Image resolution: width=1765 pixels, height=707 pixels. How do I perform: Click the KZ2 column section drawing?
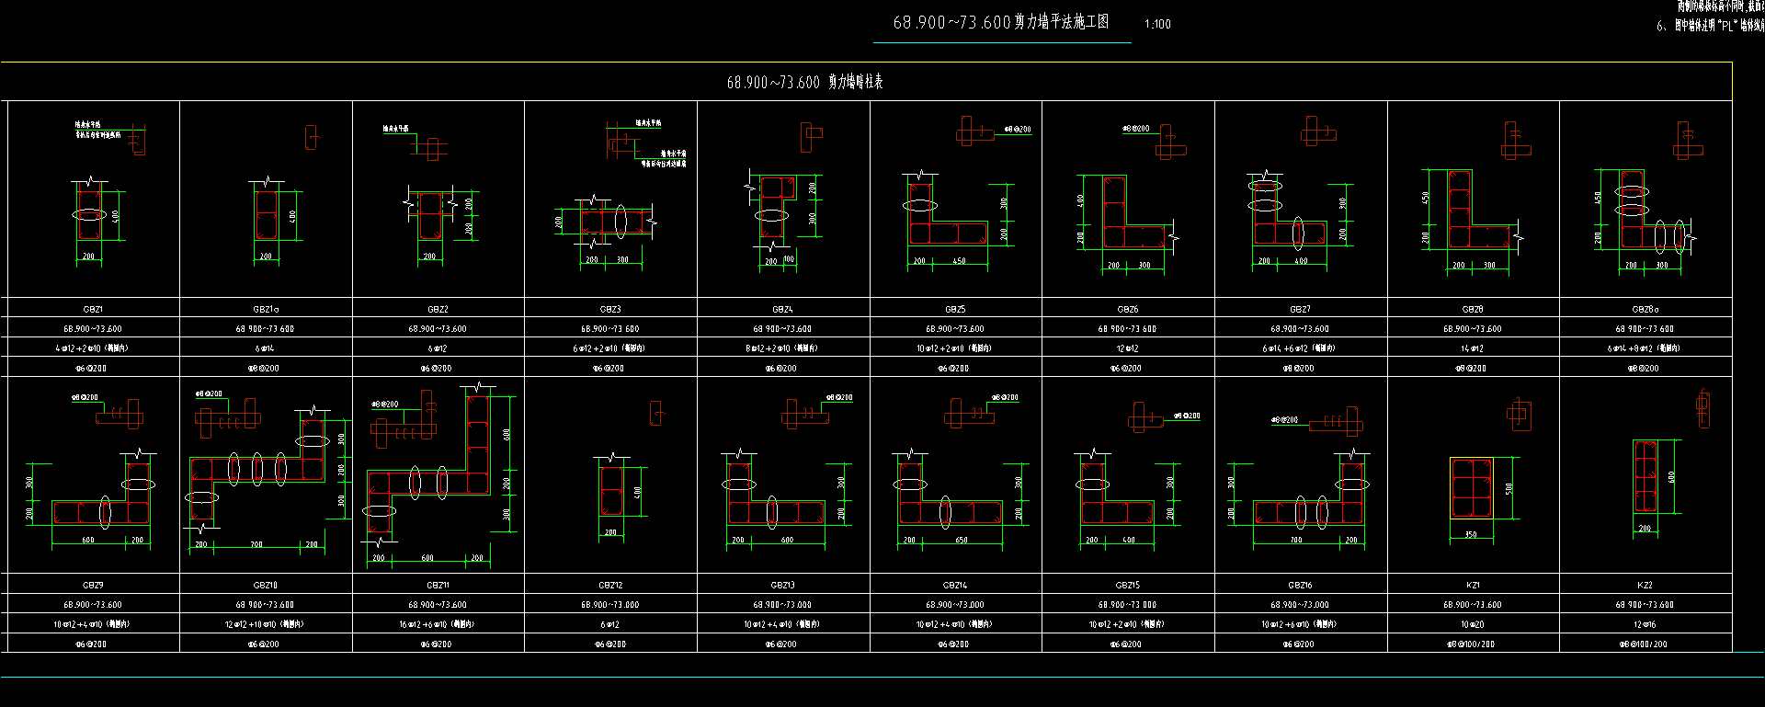pyautogui.click(x=1645, y=476)
